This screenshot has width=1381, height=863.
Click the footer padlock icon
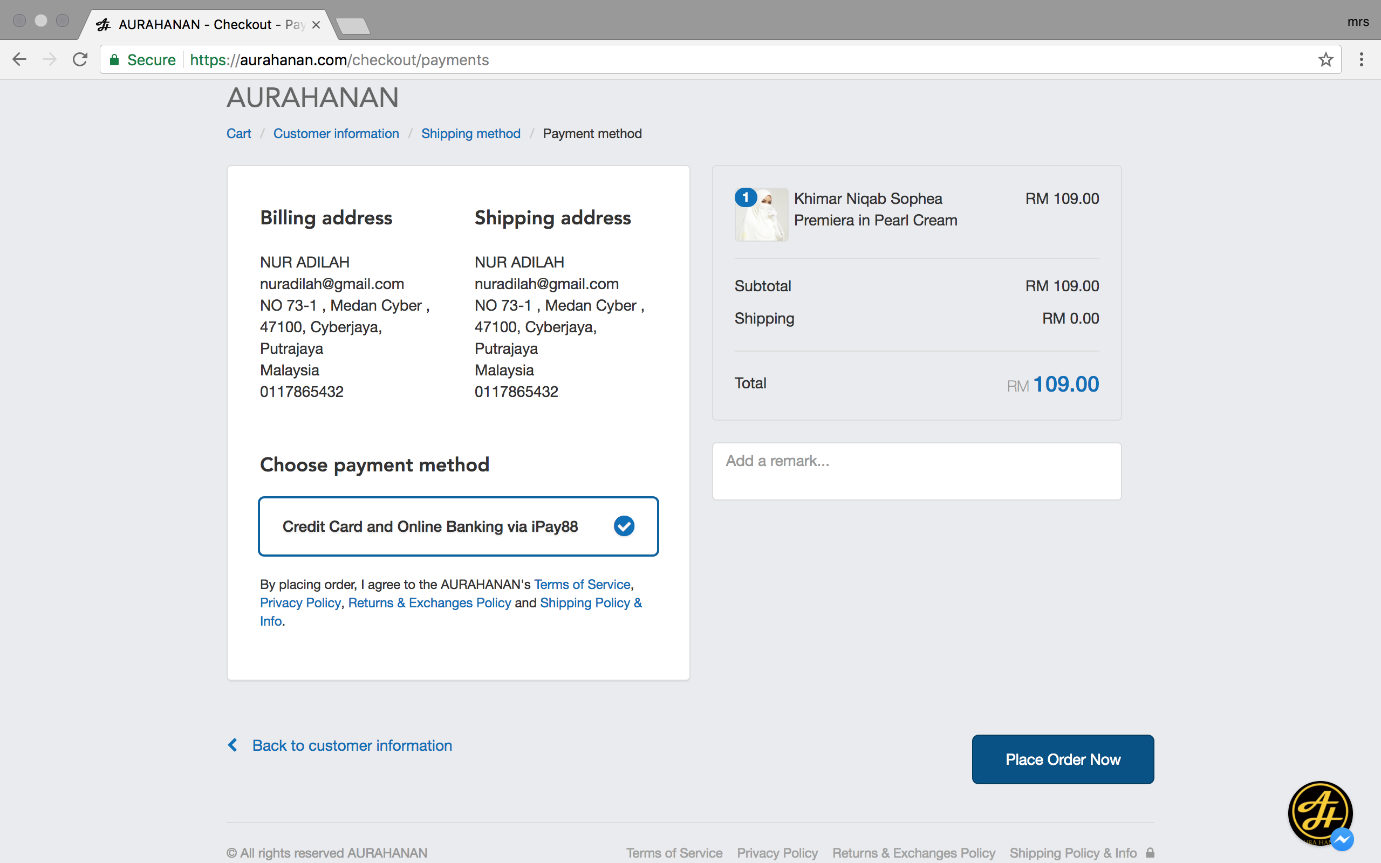coord(1150,853)
